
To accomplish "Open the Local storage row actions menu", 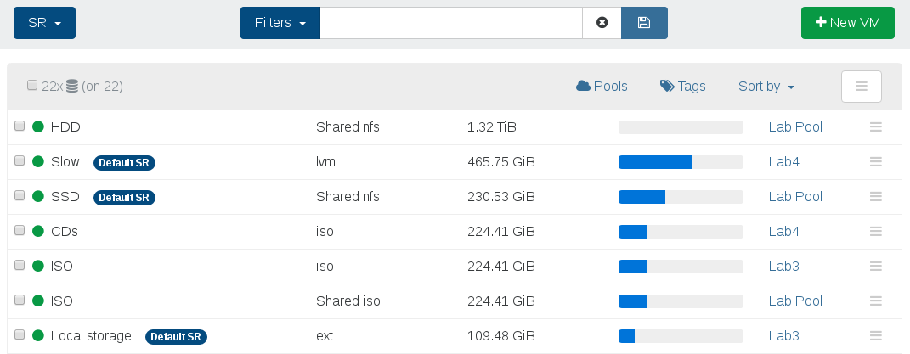I will coord(876,335).
